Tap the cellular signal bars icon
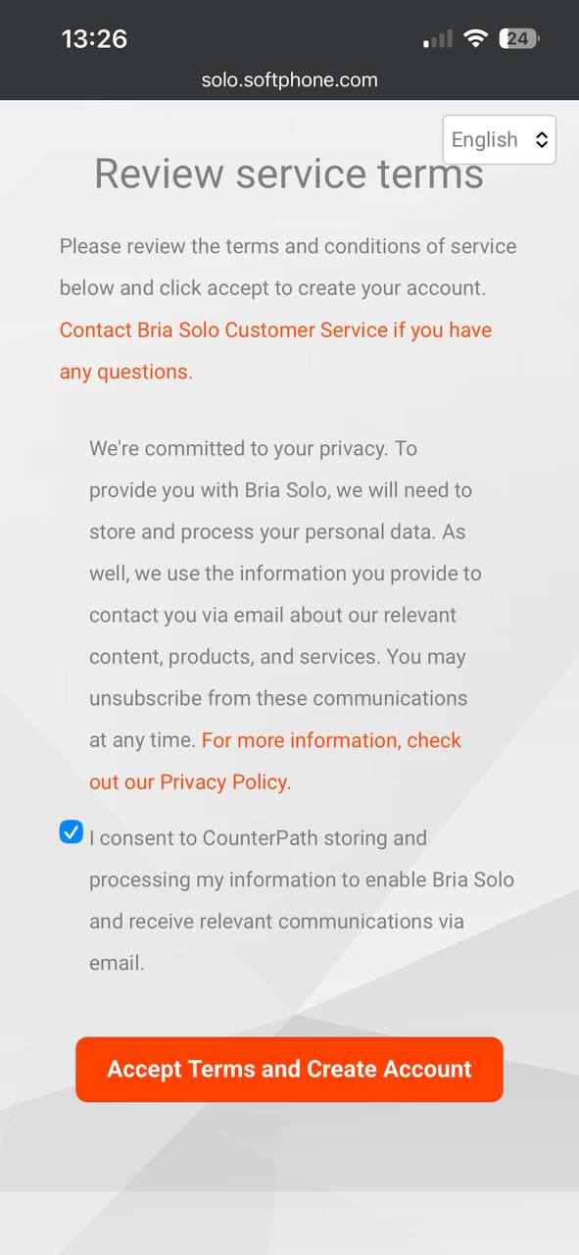This screenshot has height=1255, width=579. click(x=438, y=39)
